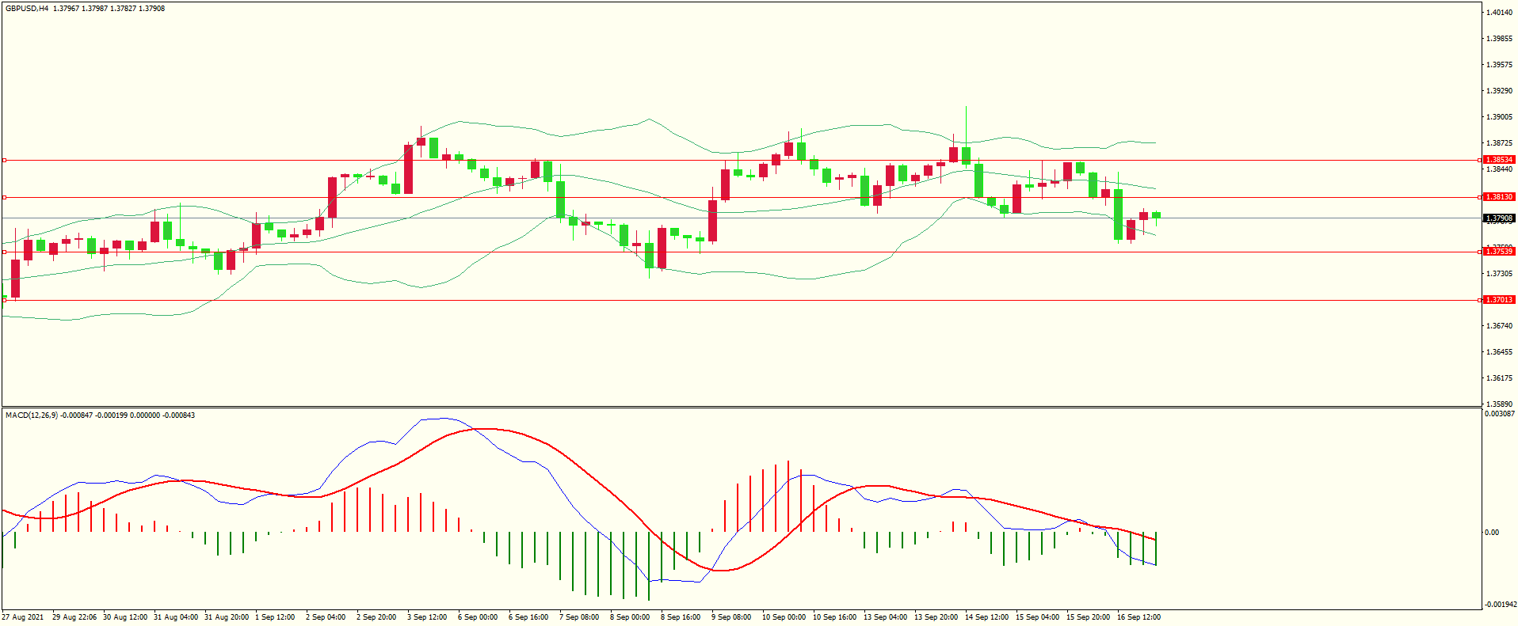Click the 0.00 MACD zero level label
1518x626 pixels.
(1492, 533)
